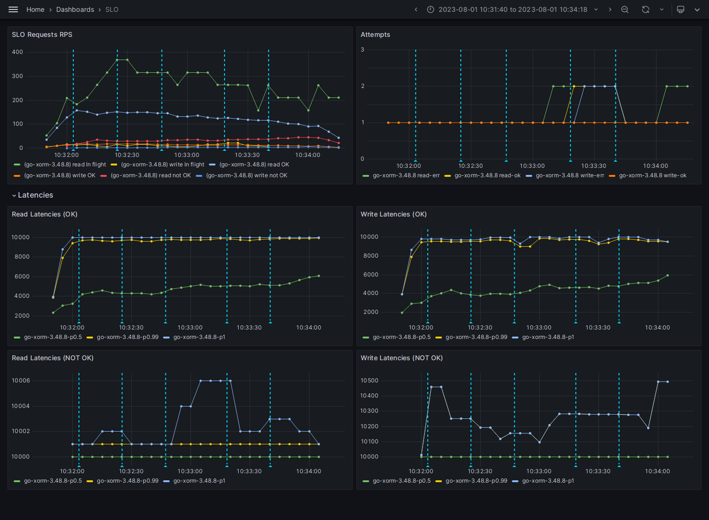The width and height of the screenshot is (709, 520).
Task: Toggle write-err series in Attempts legend
Action: coord(570,175)
